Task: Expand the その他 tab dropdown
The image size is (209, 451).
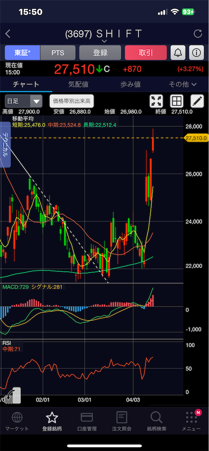Action: [x=183, y=84]
